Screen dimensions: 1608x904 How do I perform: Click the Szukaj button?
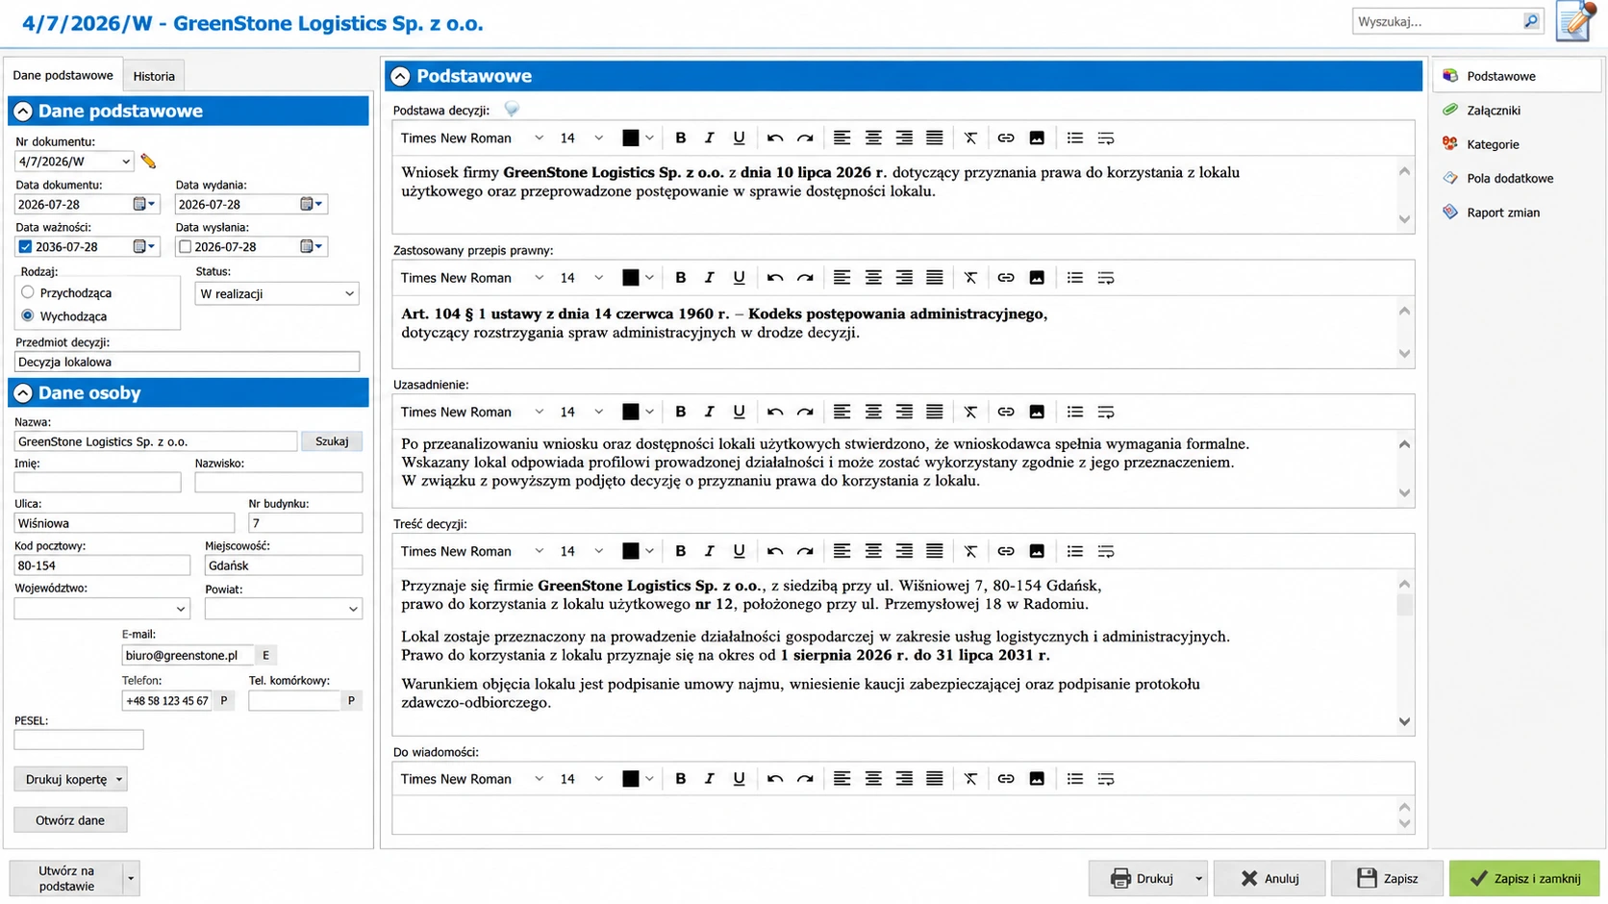coord(332,441)
